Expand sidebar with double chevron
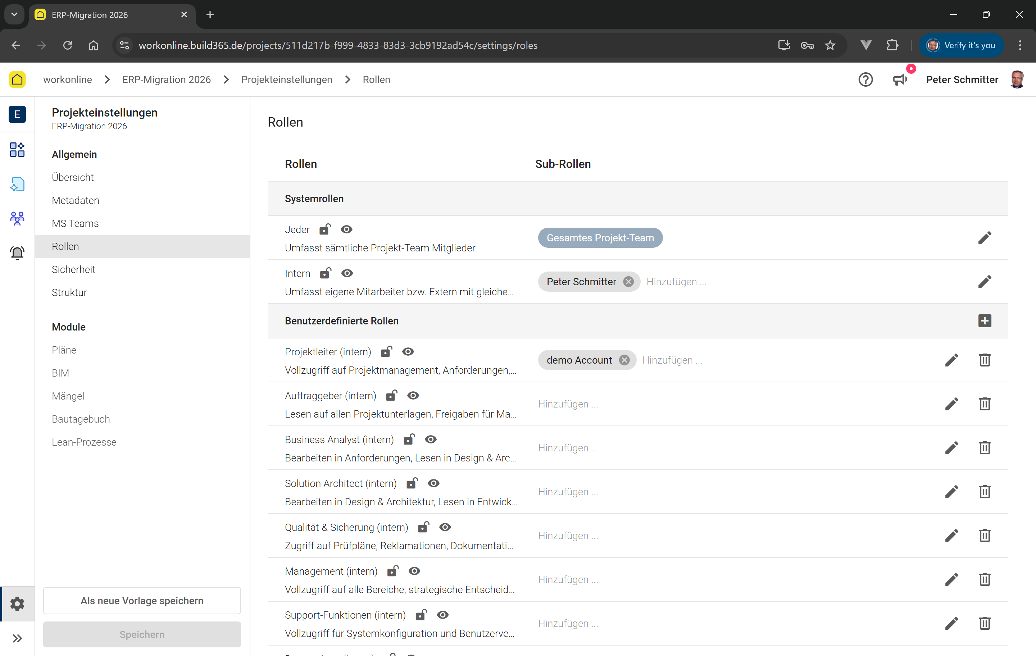 [x=17, y=638]
